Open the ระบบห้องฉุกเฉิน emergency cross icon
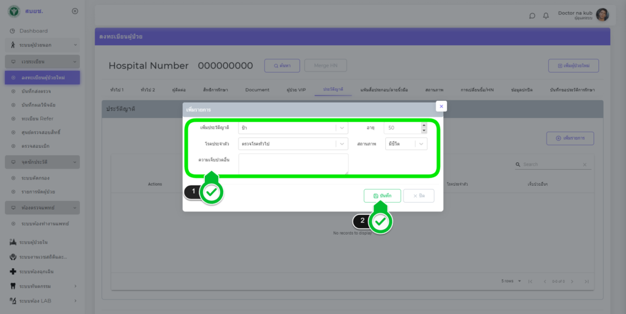The image size is (626, 314). (x=13, y=271)
